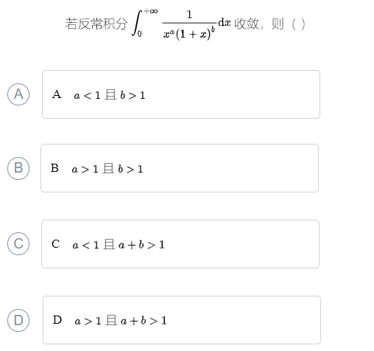Image resolution: width=374 pixels, height=351 pixels.
Task: Click the integral sign in the question
Action: point(137,23)
